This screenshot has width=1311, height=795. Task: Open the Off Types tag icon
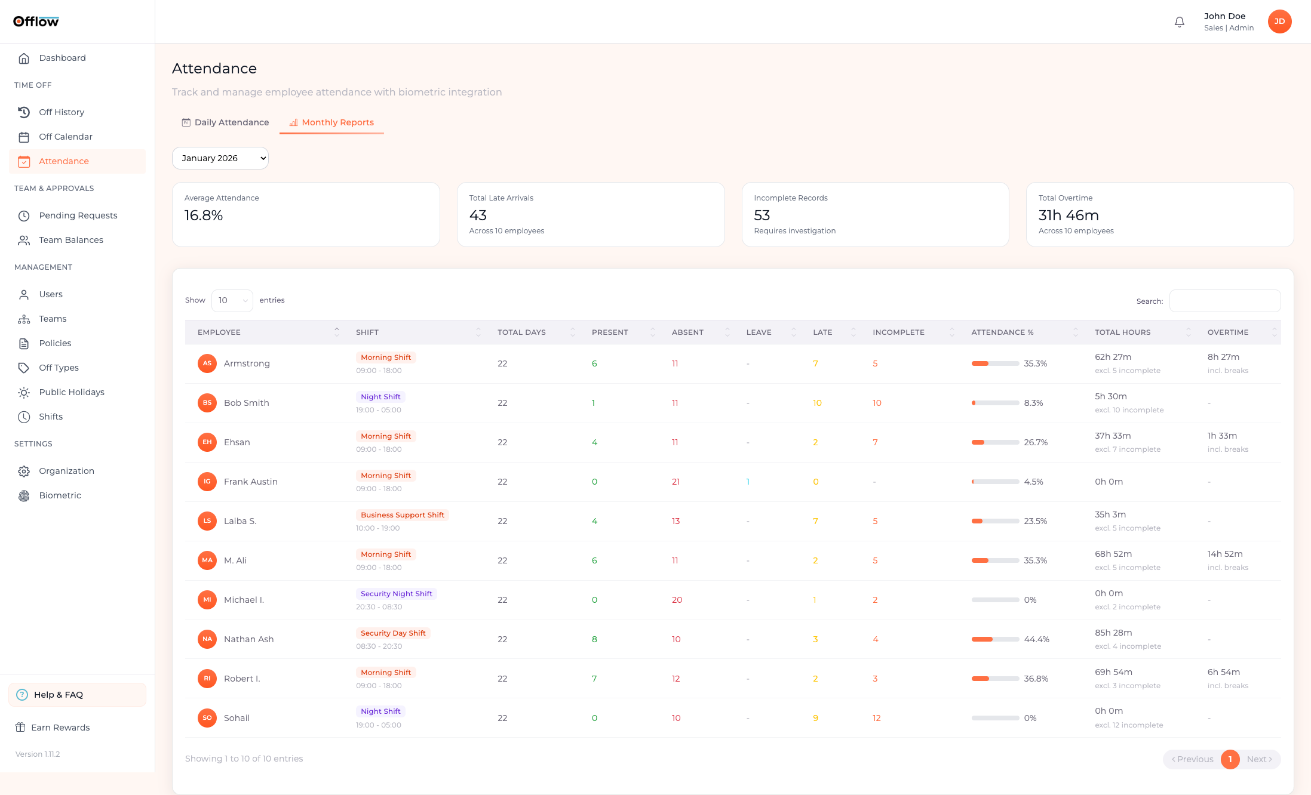pos(24,368)
